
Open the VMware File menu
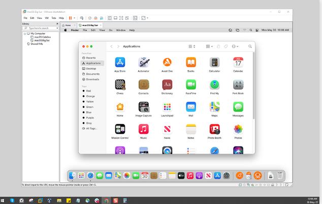pyautogui.click(x=25, y=18)
